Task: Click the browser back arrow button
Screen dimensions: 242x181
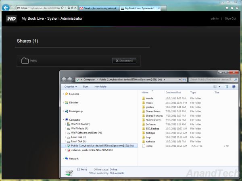Action: click(x=6, y=8)
